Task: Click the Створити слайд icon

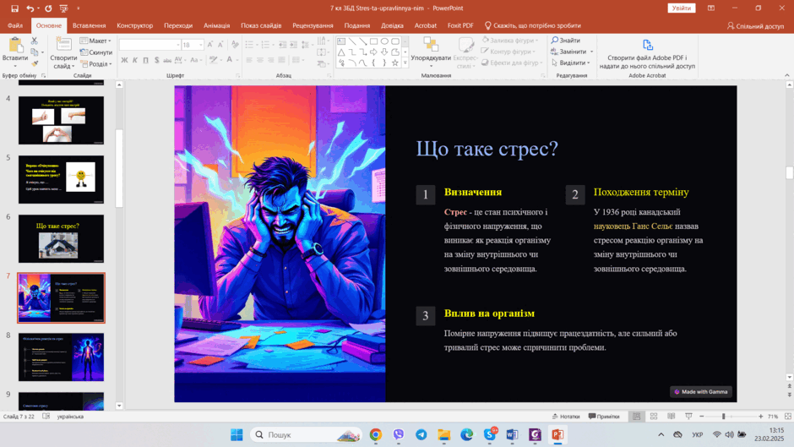Action: pos(64,45)
